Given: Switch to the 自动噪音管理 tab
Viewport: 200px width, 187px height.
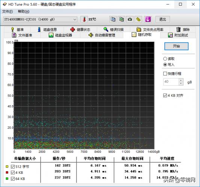Looking at the screenshot, I should pyautogui.click(x=102, y=35).
